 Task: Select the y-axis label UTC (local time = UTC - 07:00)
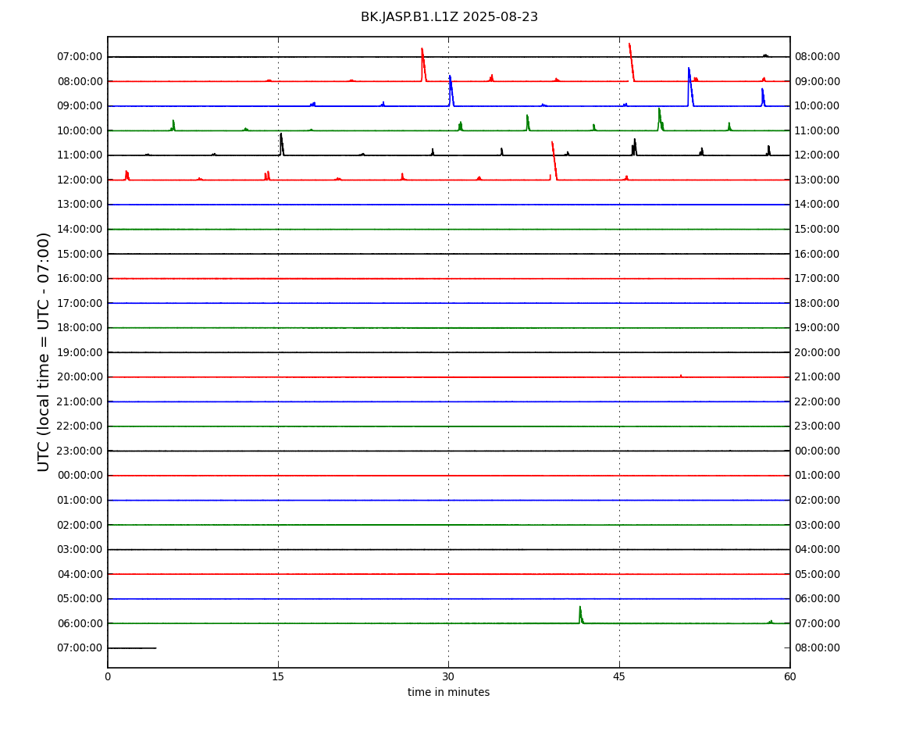44,351
